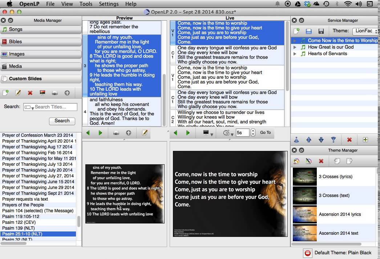Open the Songs section in Media Manager
Screen dimensions: 380x259
tap(41, 29)
